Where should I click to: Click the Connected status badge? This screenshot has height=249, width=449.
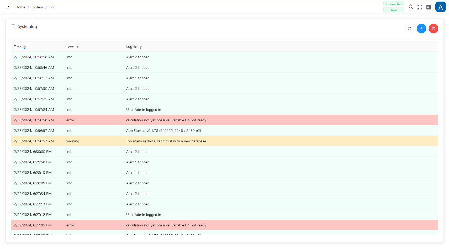(x=394, y=4)
